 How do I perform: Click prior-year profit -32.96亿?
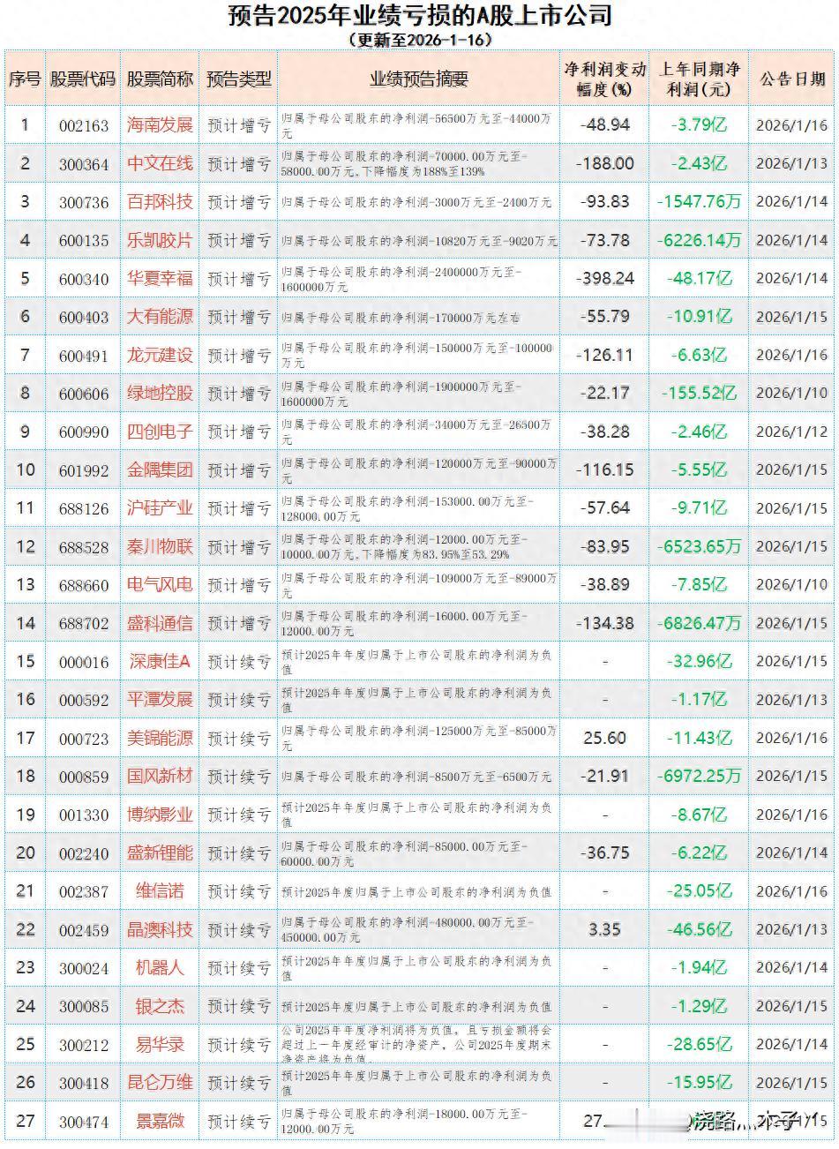tap(700, 661)
